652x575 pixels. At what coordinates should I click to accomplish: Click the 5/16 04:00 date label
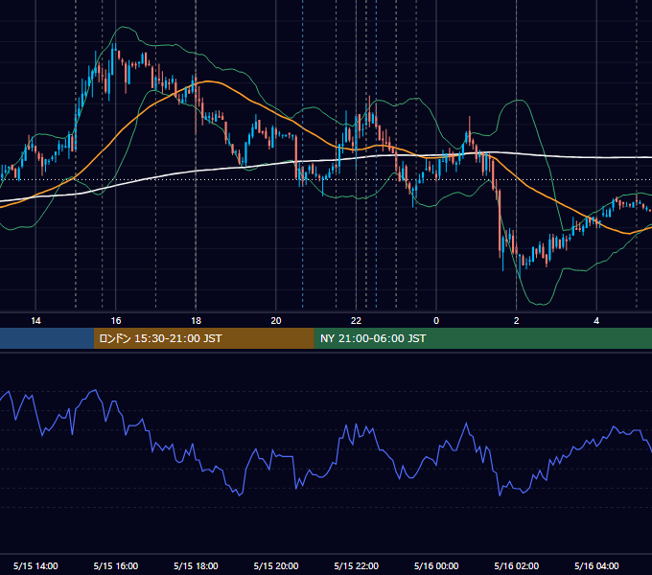[x=596, y=565]
